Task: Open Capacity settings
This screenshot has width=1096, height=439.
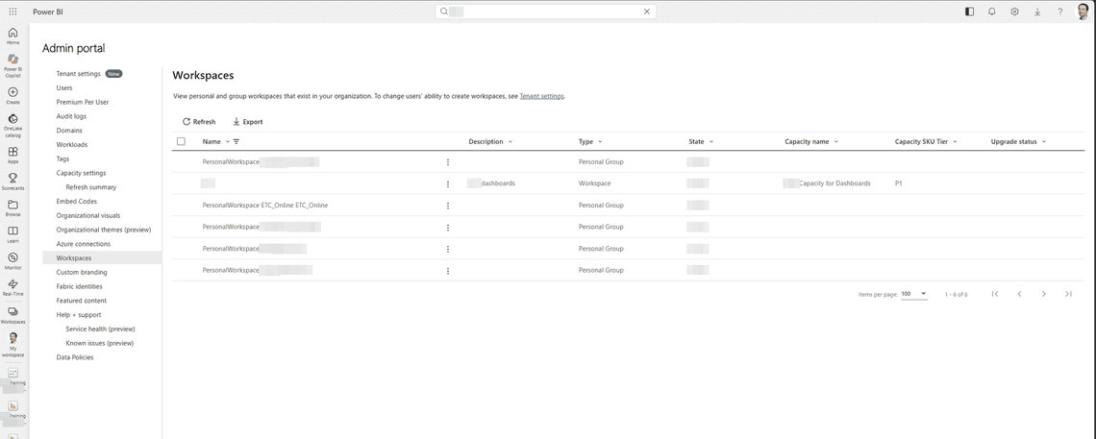Action: pos(81,173)
